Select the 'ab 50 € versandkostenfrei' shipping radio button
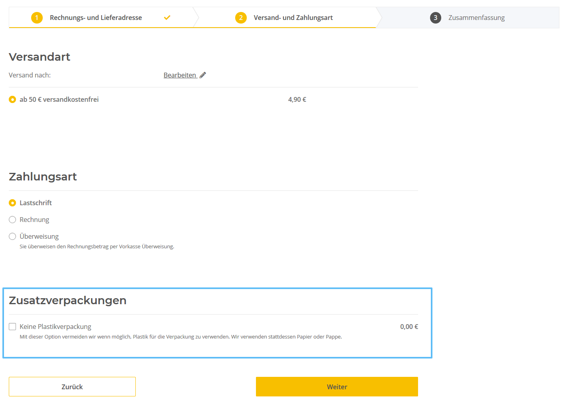 [12, 99]
